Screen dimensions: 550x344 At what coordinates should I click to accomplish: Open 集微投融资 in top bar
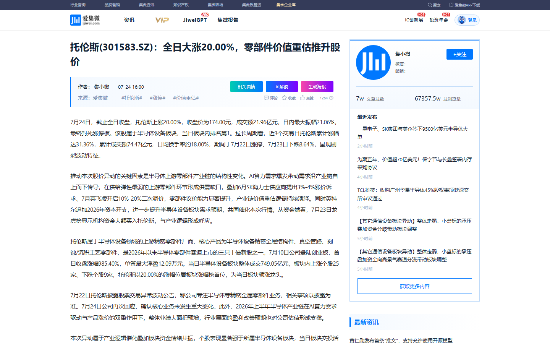pyautogui.click(x=252, y=5)
